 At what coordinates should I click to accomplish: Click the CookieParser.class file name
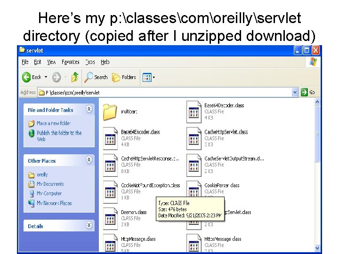coord(222,185)
